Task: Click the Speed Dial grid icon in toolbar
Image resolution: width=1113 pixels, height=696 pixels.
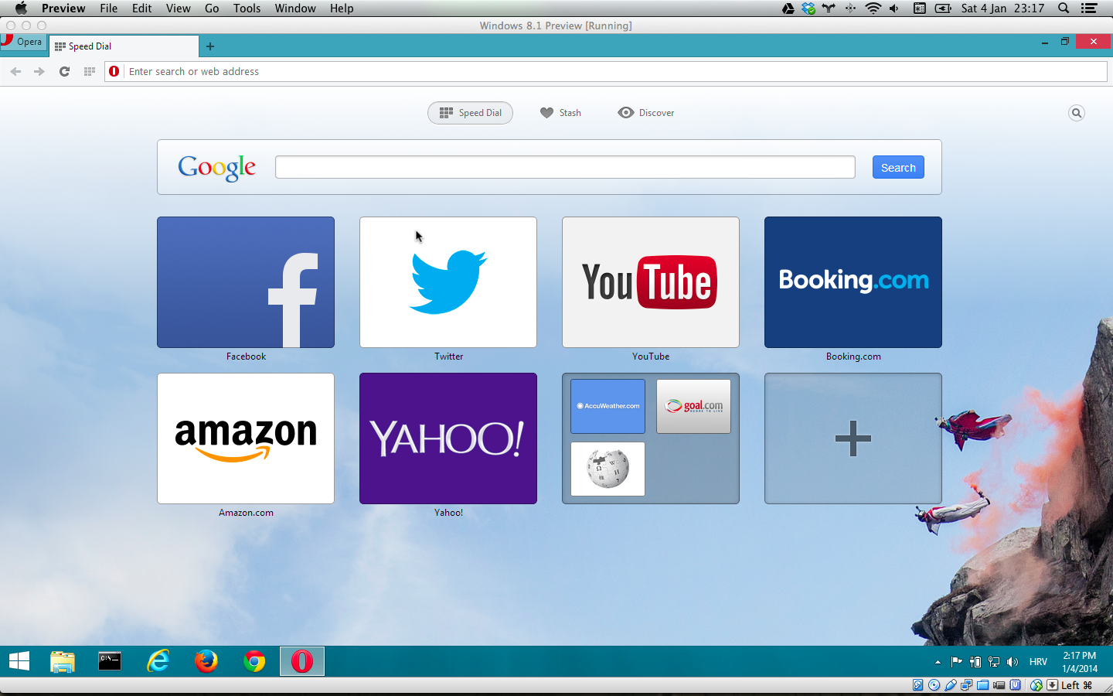Action: point(89,71)
